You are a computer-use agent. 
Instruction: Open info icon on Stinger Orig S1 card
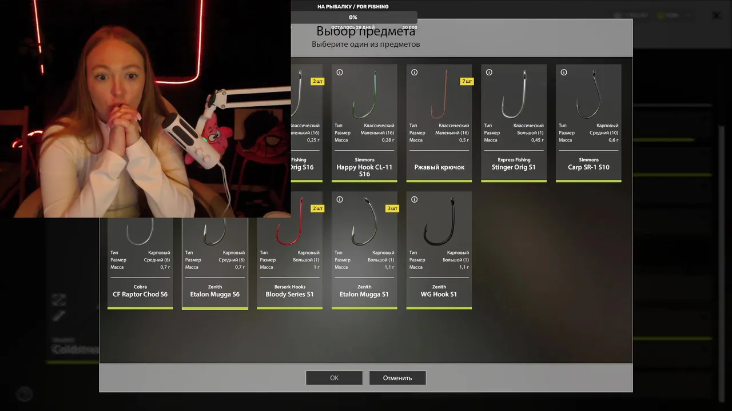489,72
